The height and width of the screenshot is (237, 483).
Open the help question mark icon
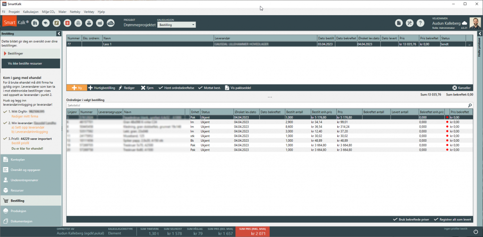click(420, 23)
